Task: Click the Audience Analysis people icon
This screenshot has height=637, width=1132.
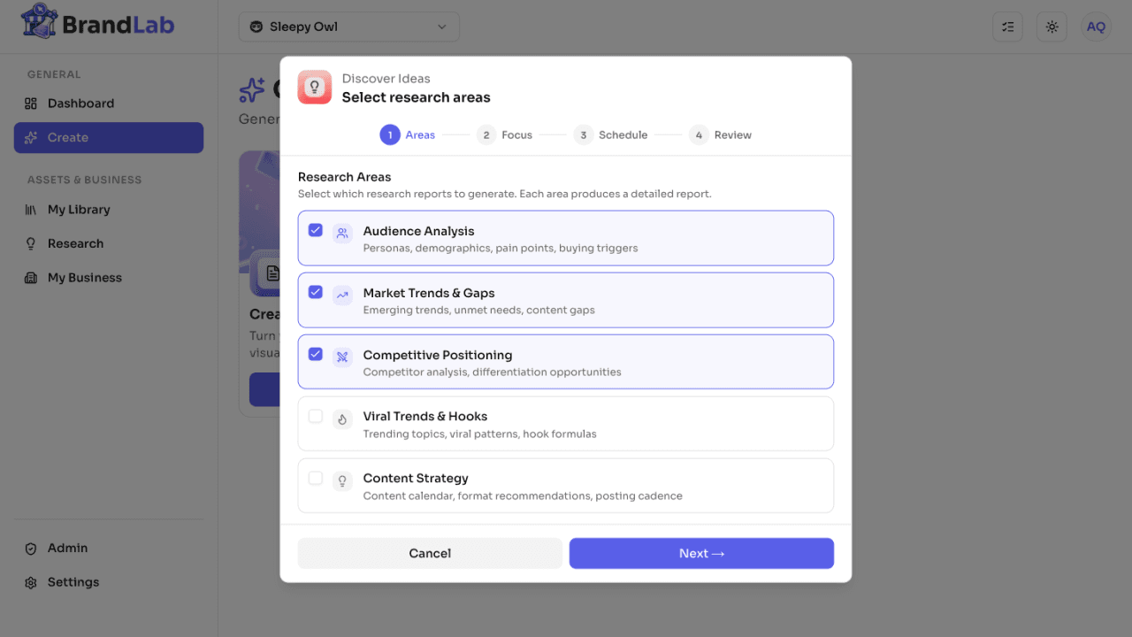Action: [x=342, y=234]
